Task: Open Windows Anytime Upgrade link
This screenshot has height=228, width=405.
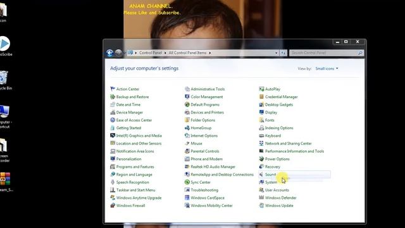Action: pos(139,198)
